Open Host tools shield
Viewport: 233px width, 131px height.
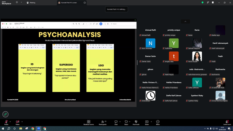136,123
